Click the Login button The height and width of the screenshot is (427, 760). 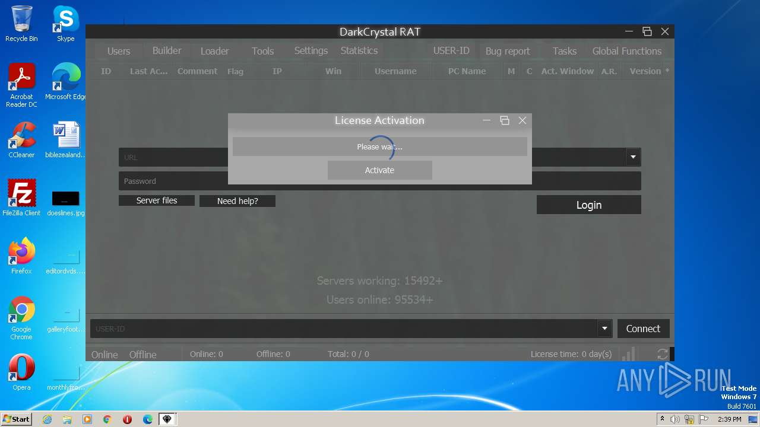point(589,205)
